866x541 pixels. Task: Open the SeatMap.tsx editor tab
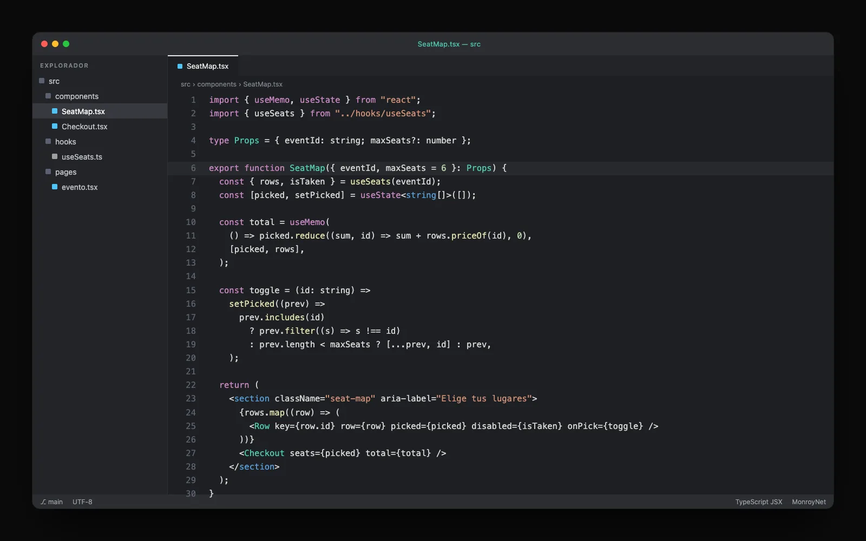[x=203, y=66]
